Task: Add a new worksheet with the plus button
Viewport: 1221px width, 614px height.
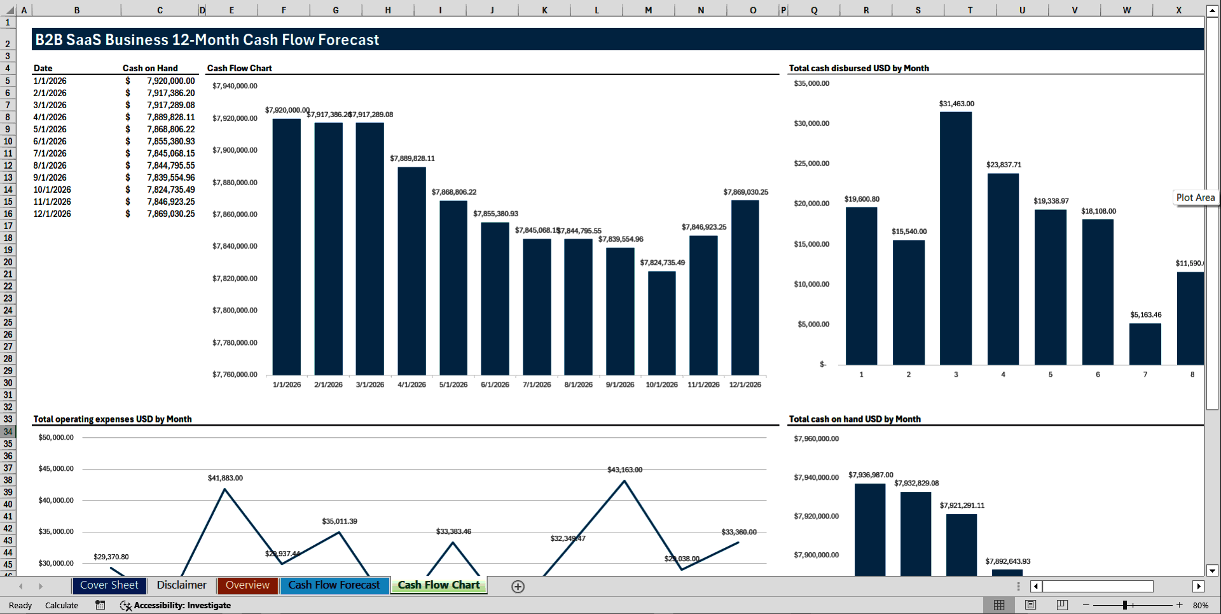Action: click(x=518, y=586)
